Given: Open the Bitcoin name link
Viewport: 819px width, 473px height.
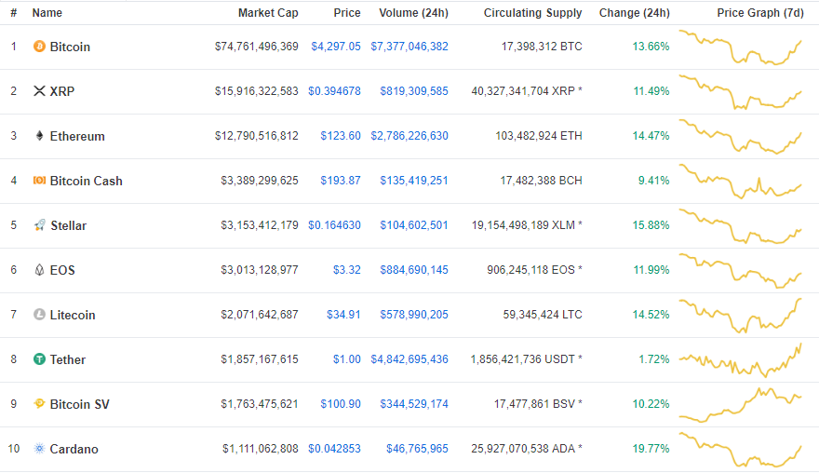Looking at the screenshot, I should tap(70, 47).
